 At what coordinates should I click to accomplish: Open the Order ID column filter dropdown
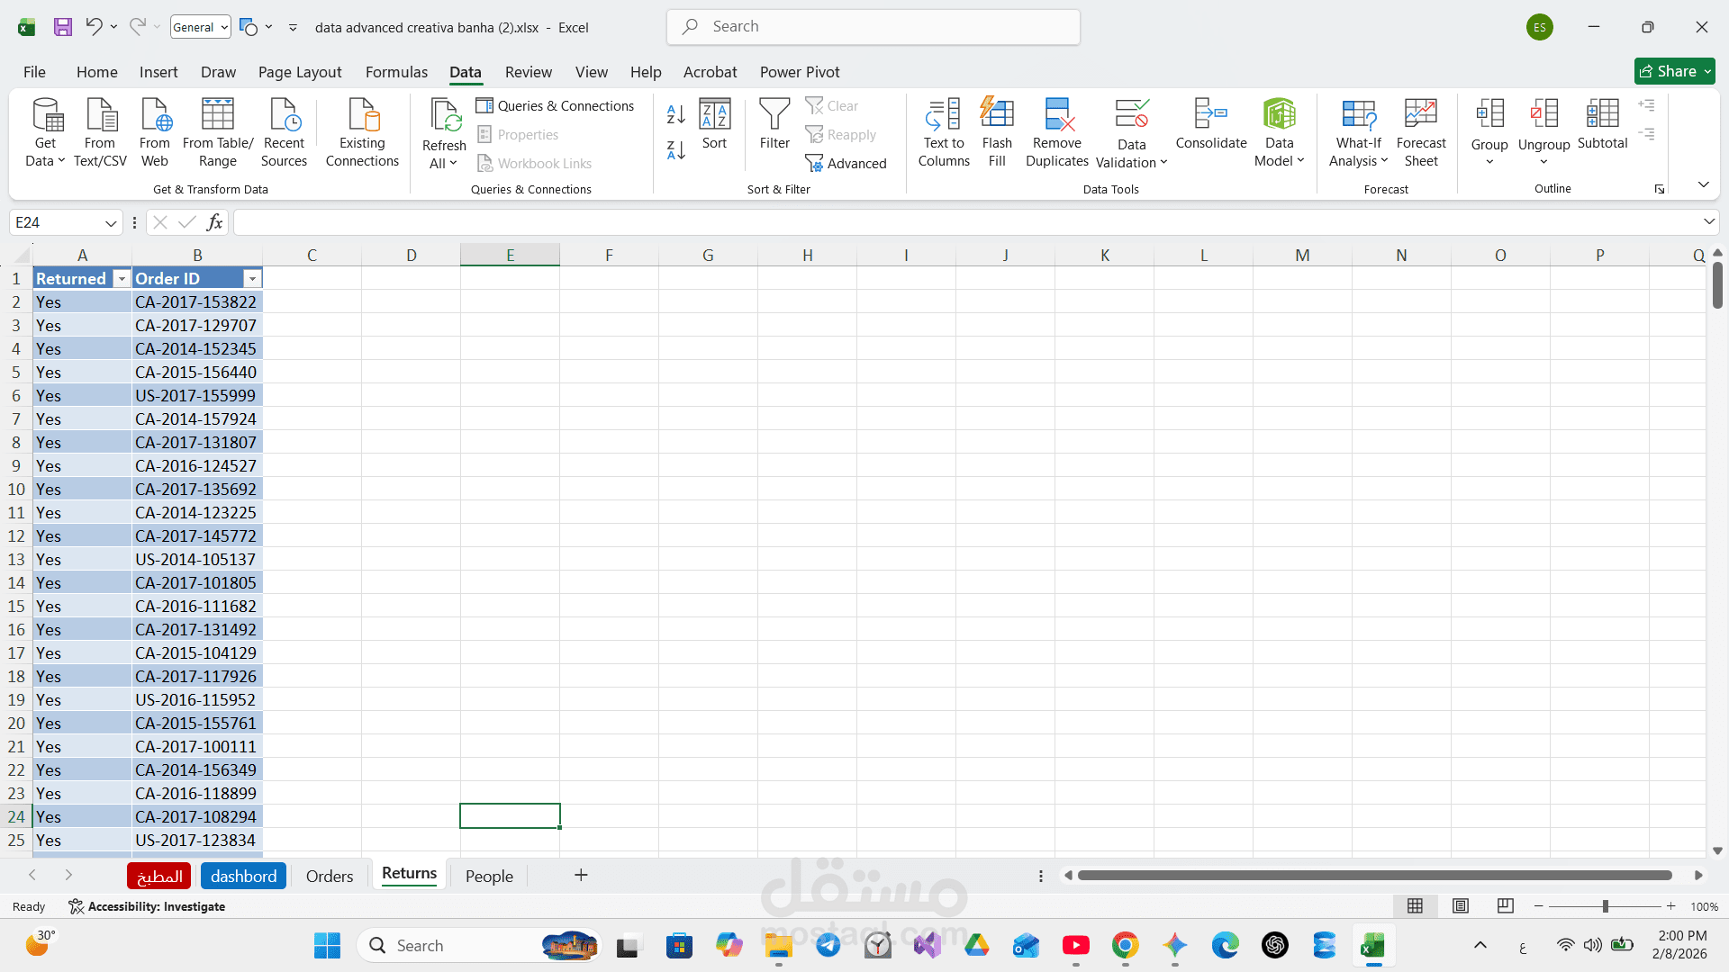[x=253, y=279]
